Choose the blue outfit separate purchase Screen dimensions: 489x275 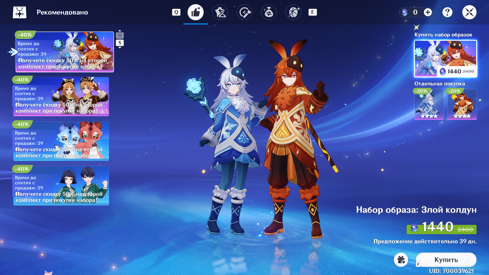[x=429, y=104]
